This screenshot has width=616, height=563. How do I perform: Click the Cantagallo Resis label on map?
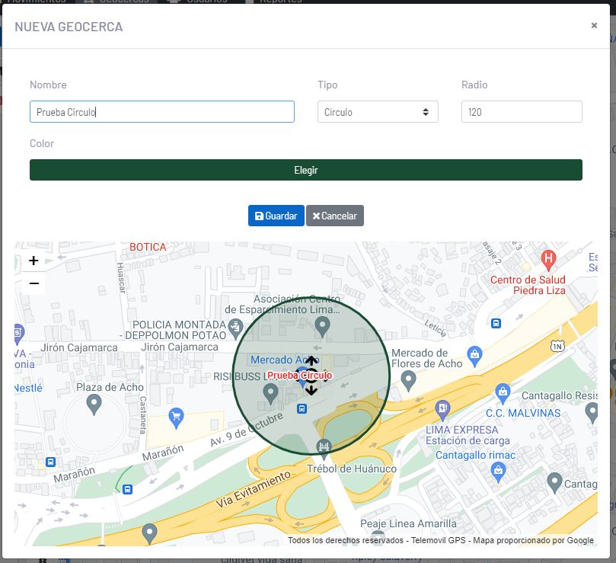[x=559, y=395]
